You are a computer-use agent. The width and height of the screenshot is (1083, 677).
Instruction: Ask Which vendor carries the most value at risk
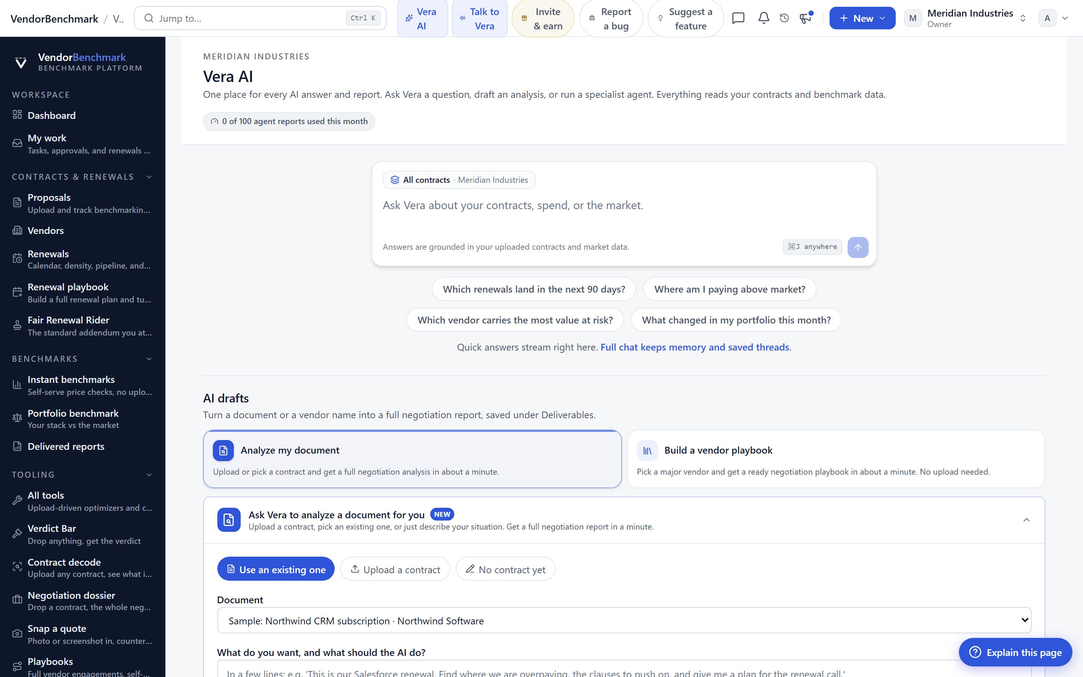point(515,320)
